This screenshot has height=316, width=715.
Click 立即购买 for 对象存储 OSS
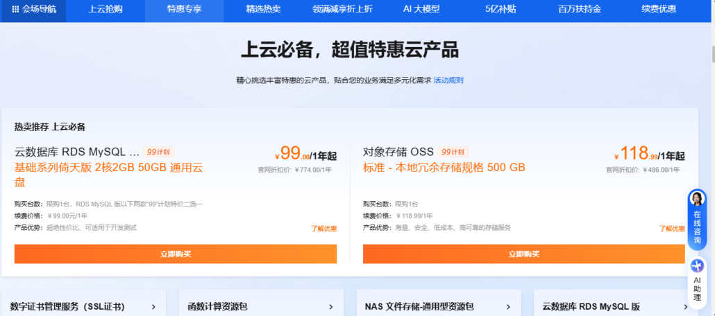[524, 254]
